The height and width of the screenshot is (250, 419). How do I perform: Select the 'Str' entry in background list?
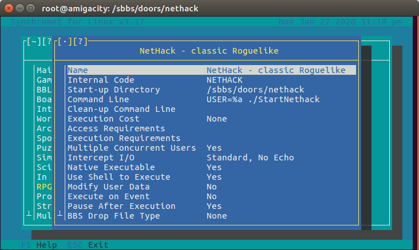click(44, 206)
